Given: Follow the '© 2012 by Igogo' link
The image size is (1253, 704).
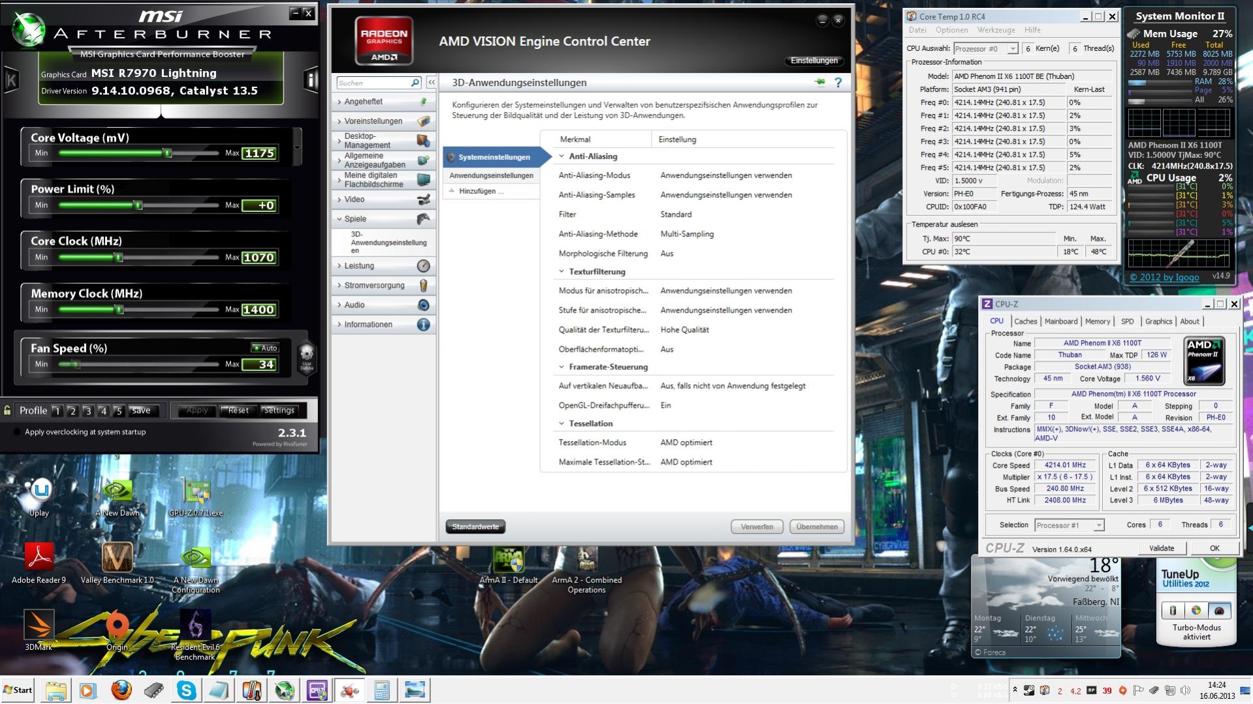Looking at the screenshot, I should click(x=1164, y=277).
